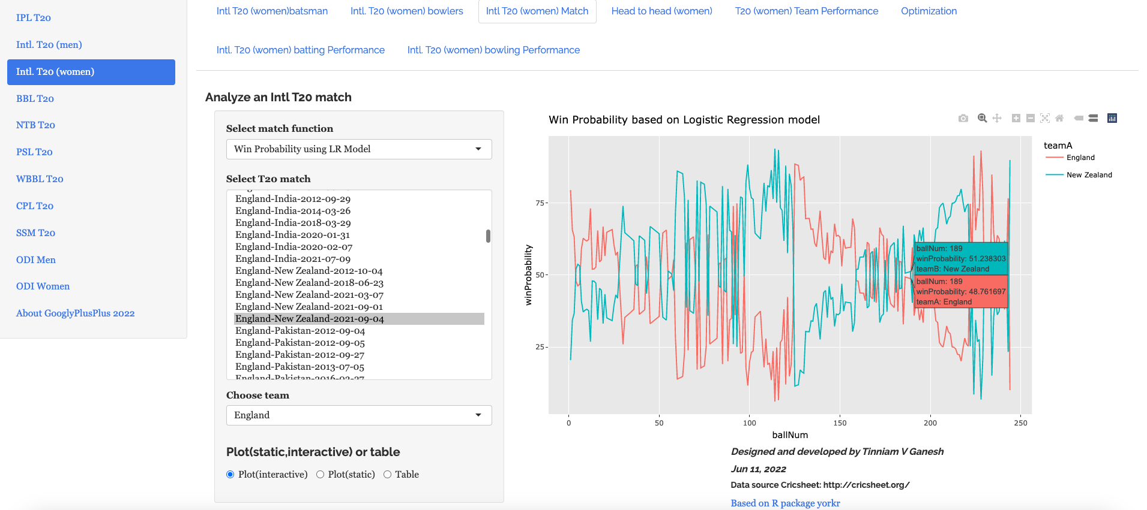Open the Select match function dropdown
Image resolution: width=1147 pixels, height=510 pixels.
(358, 149)
